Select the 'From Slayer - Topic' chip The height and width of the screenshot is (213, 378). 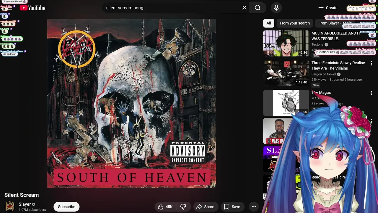click(335, 23)
